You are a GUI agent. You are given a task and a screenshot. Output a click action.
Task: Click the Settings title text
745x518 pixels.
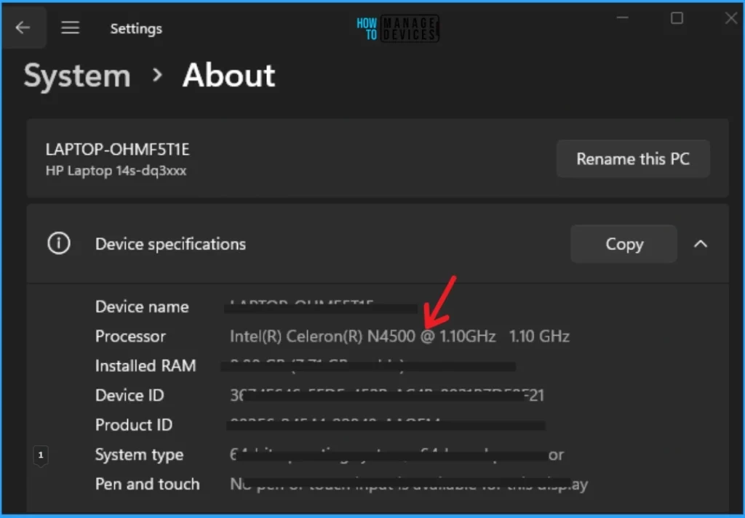(x=136, y=28)
